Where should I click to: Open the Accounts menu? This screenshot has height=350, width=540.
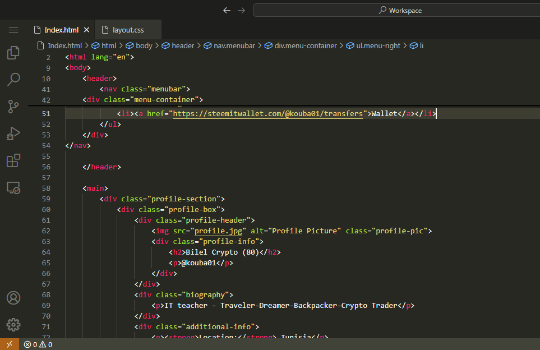click(13, 298)
